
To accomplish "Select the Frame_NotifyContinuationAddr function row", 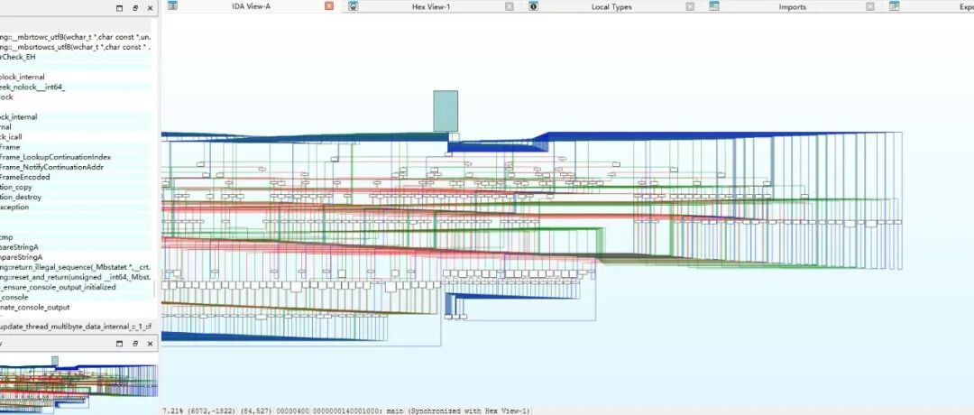I will point(75,167).
